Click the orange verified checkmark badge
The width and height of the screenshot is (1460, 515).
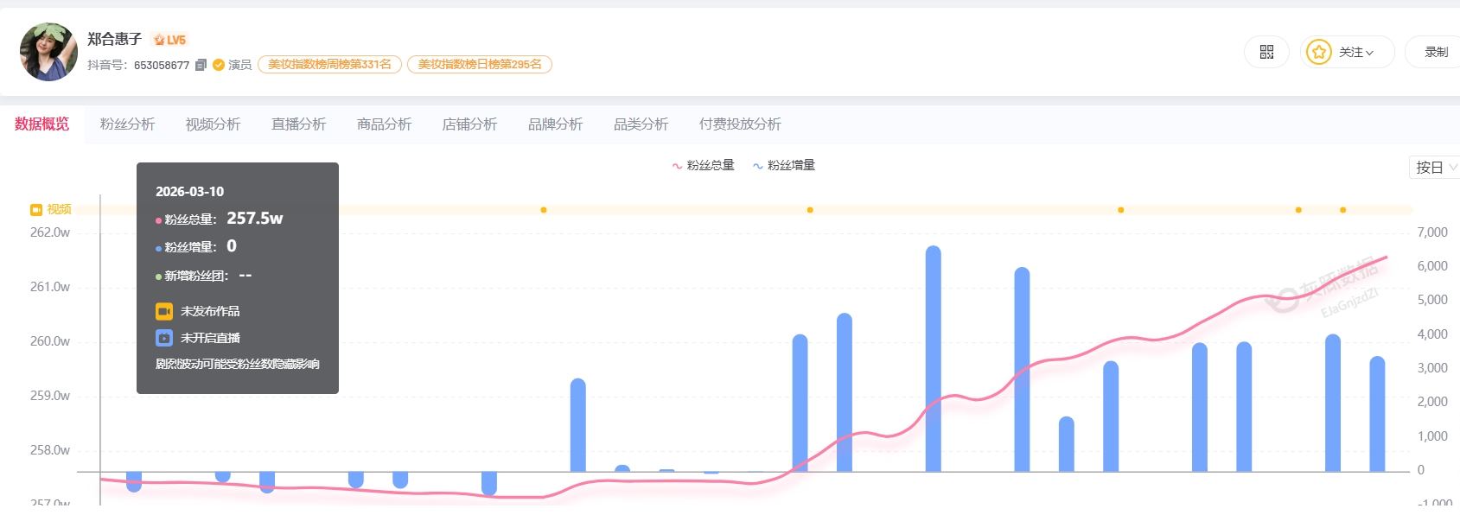(x=219, y=65)
